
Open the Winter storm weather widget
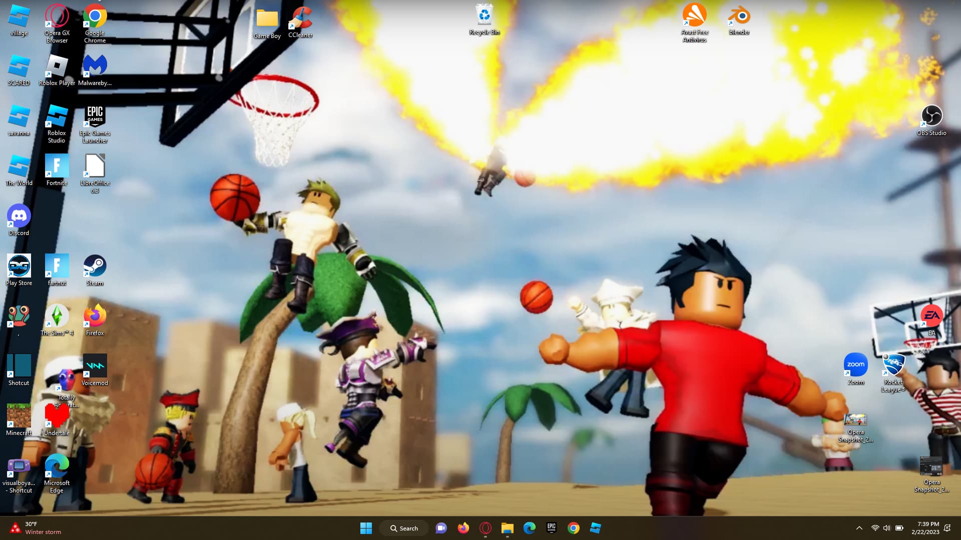click(36, 528)
